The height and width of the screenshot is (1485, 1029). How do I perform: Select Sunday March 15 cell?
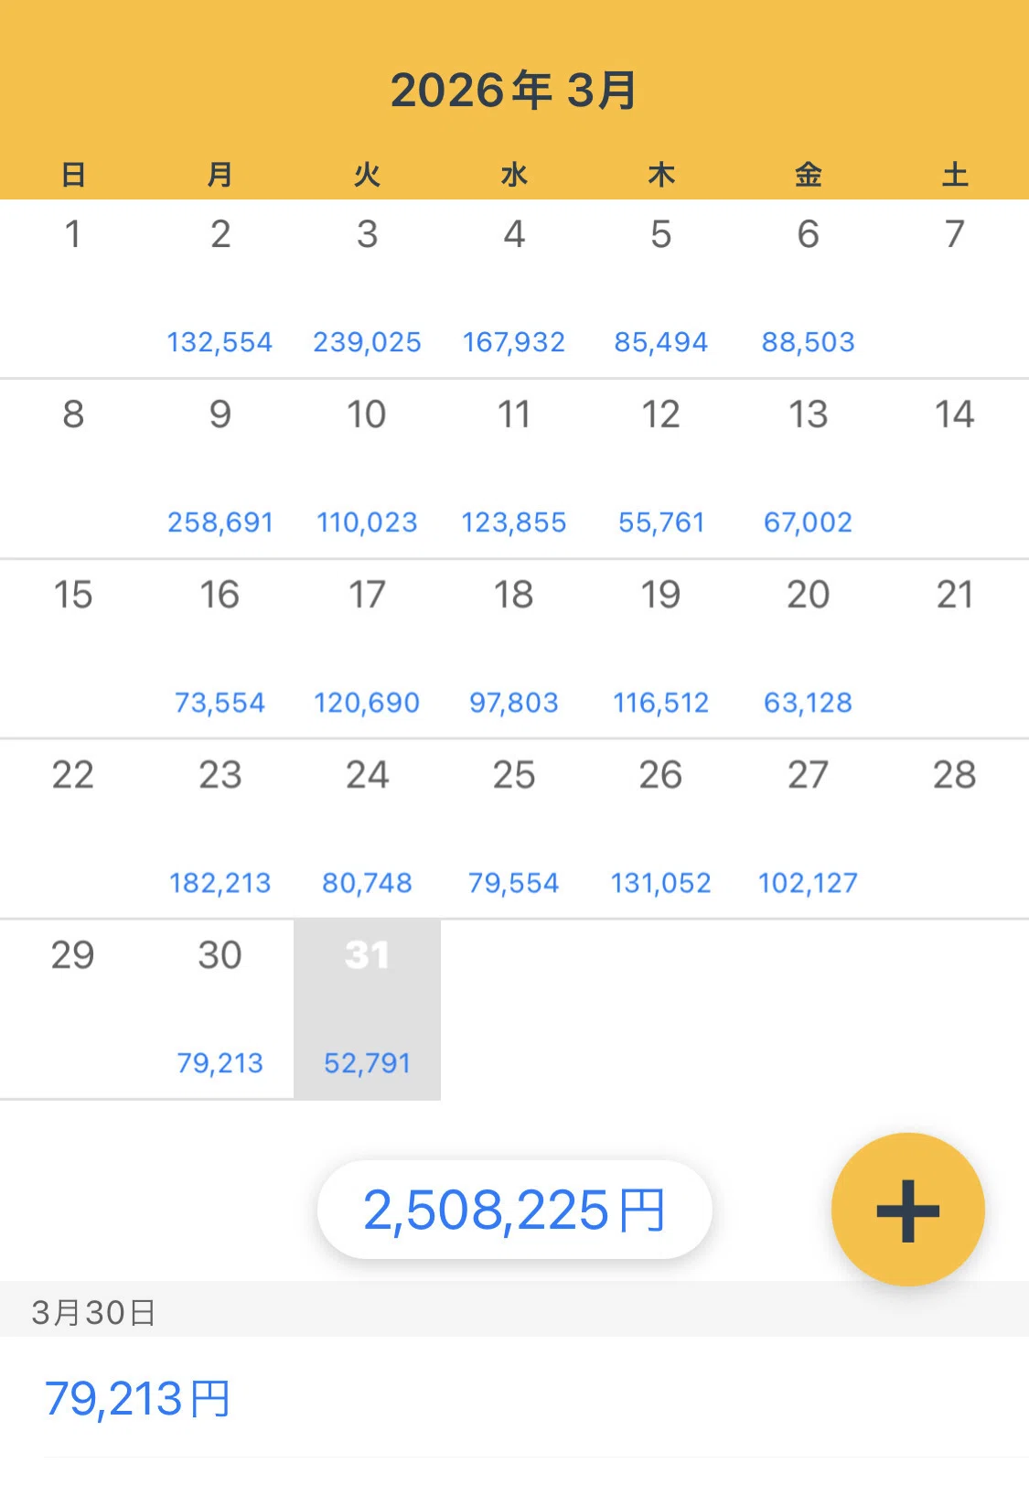click(73, 649)
